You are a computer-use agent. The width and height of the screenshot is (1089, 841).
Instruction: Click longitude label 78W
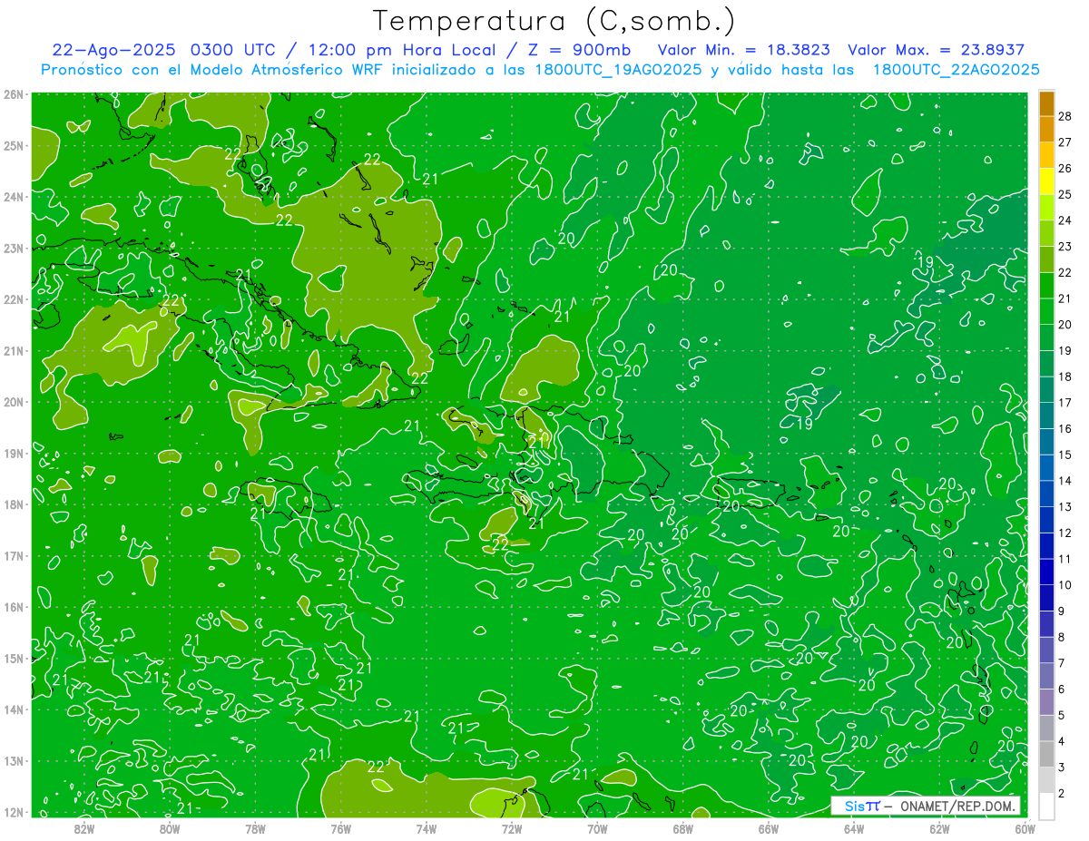(255, 828)
